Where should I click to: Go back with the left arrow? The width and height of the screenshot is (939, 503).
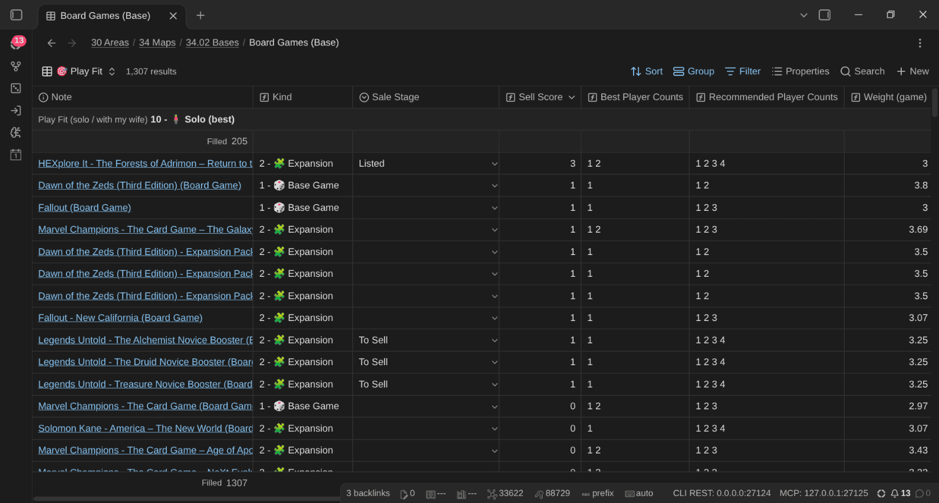pyautogui.click(x=51, y=43)
